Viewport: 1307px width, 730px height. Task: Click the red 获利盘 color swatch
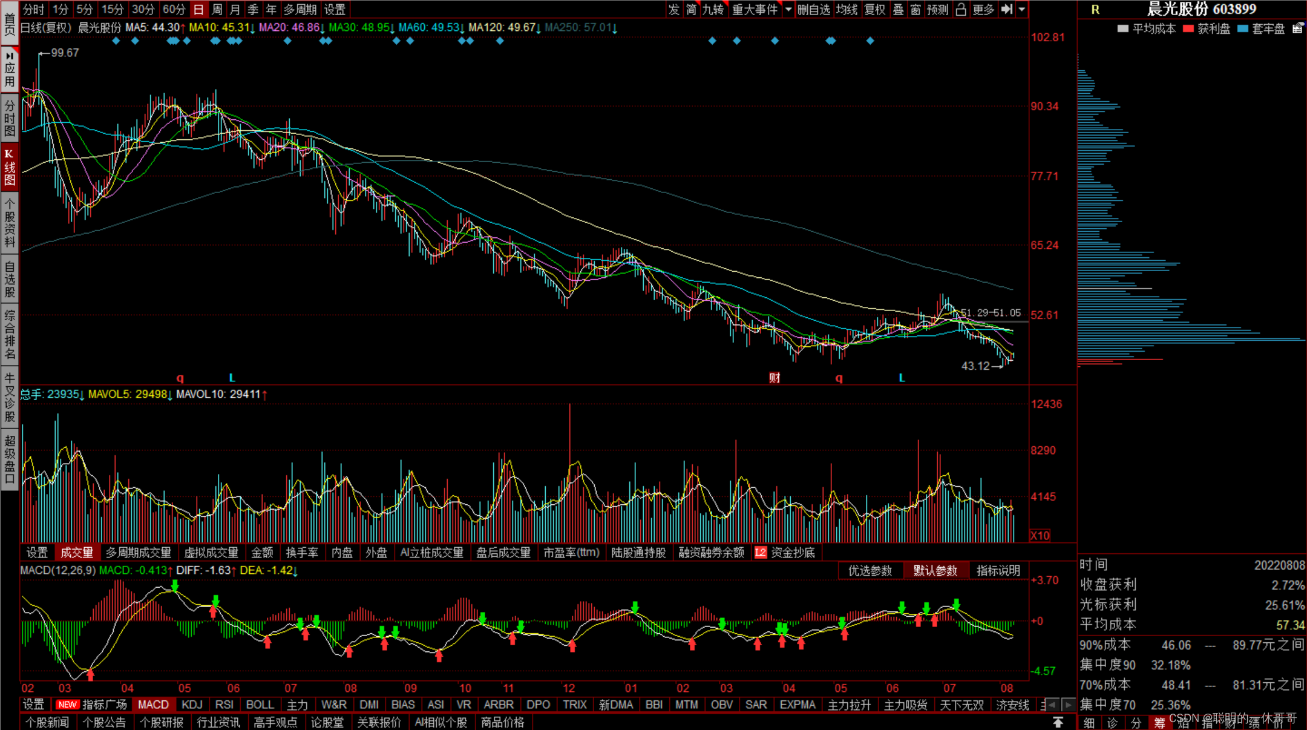tap(1188, 28)
